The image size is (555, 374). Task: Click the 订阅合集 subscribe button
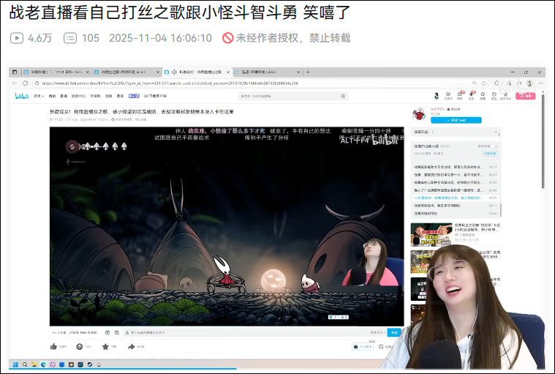(490, 154)
